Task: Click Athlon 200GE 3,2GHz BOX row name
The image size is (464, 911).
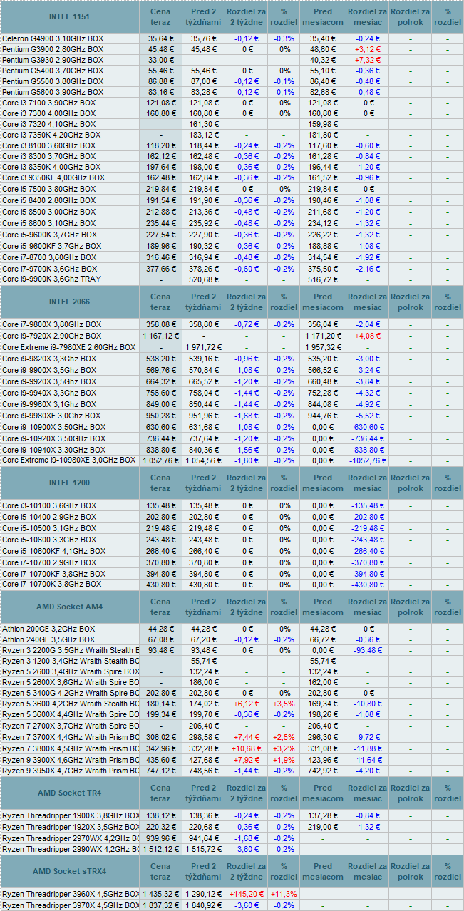Action: click(x=48, y=629)
